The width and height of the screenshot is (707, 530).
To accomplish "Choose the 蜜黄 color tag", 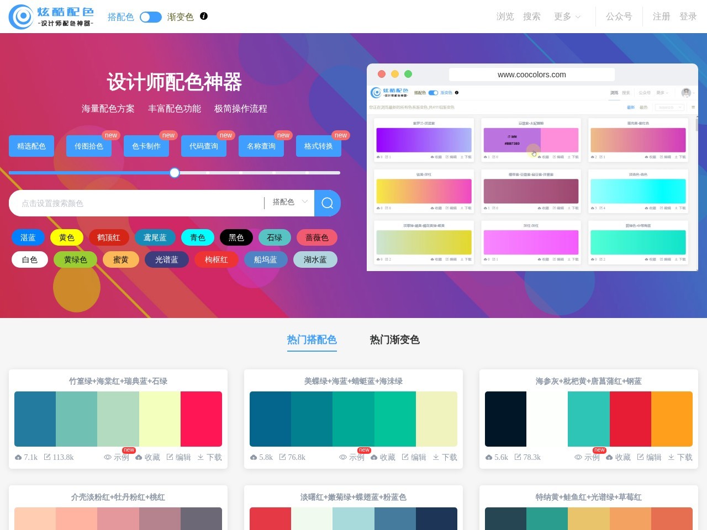I will pos(121,259).
